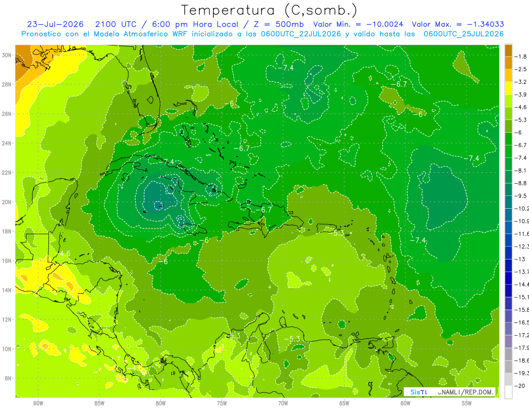The width and height of the screenshot is (529, 409).
Task: Click legend swatch between -17.2 and -17.9
Action: tap(508, 341)
